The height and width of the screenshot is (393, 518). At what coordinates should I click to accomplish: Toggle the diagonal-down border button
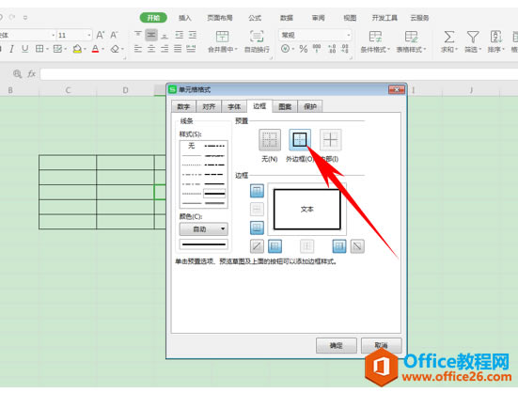point(357,246)
